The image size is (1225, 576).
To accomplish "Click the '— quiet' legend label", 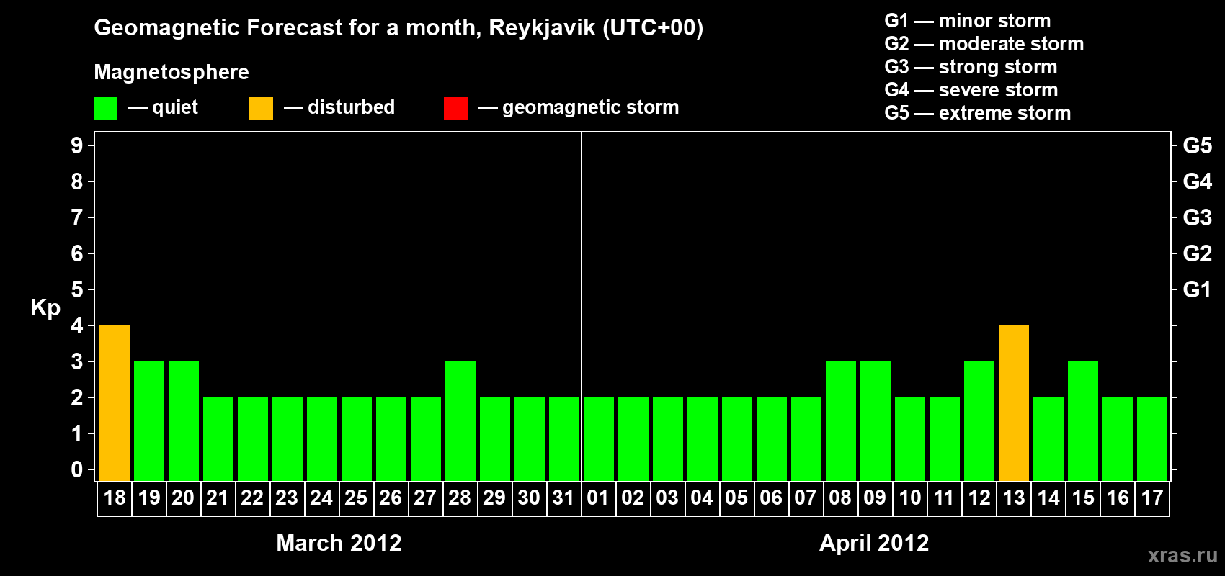I will [163, 108].
